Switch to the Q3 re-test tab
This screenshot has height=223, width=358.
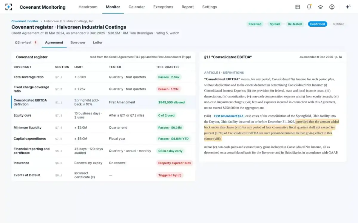(26, 43)
